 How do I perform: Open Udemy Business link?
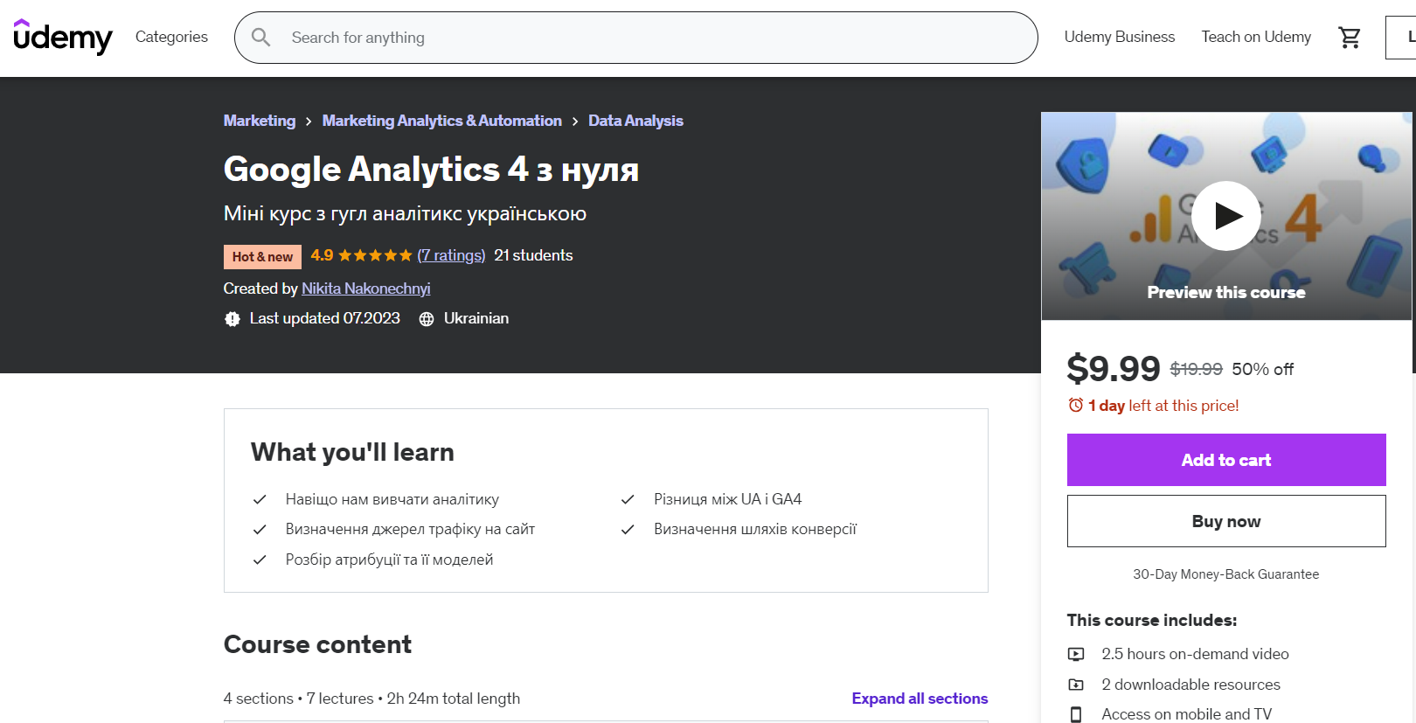pos(1119,37)
